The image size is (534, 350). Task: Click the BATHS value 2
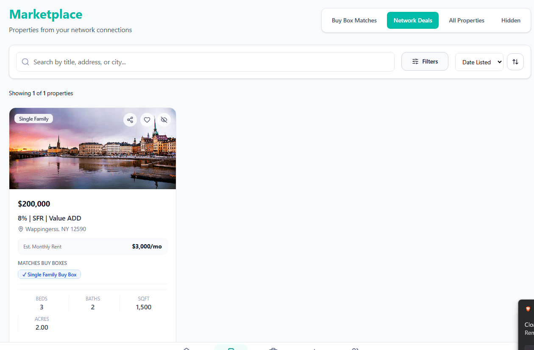point(93,307)
